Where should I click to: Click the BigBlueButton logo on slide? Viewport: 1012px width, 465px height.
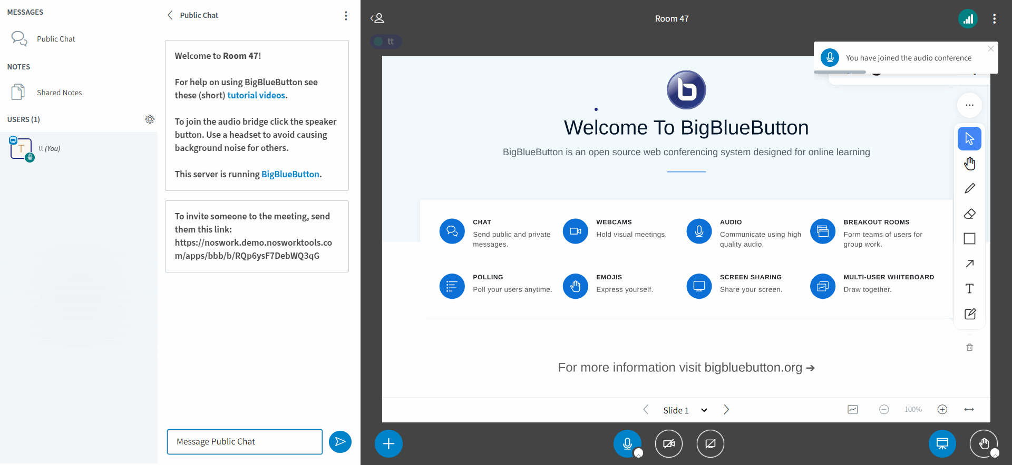pos(686,90)
